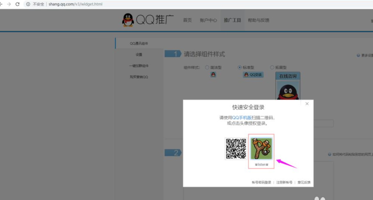This screenshot has width=373, height=200.
Task: Click the QR code in login dialog
Action: point(236,149)
